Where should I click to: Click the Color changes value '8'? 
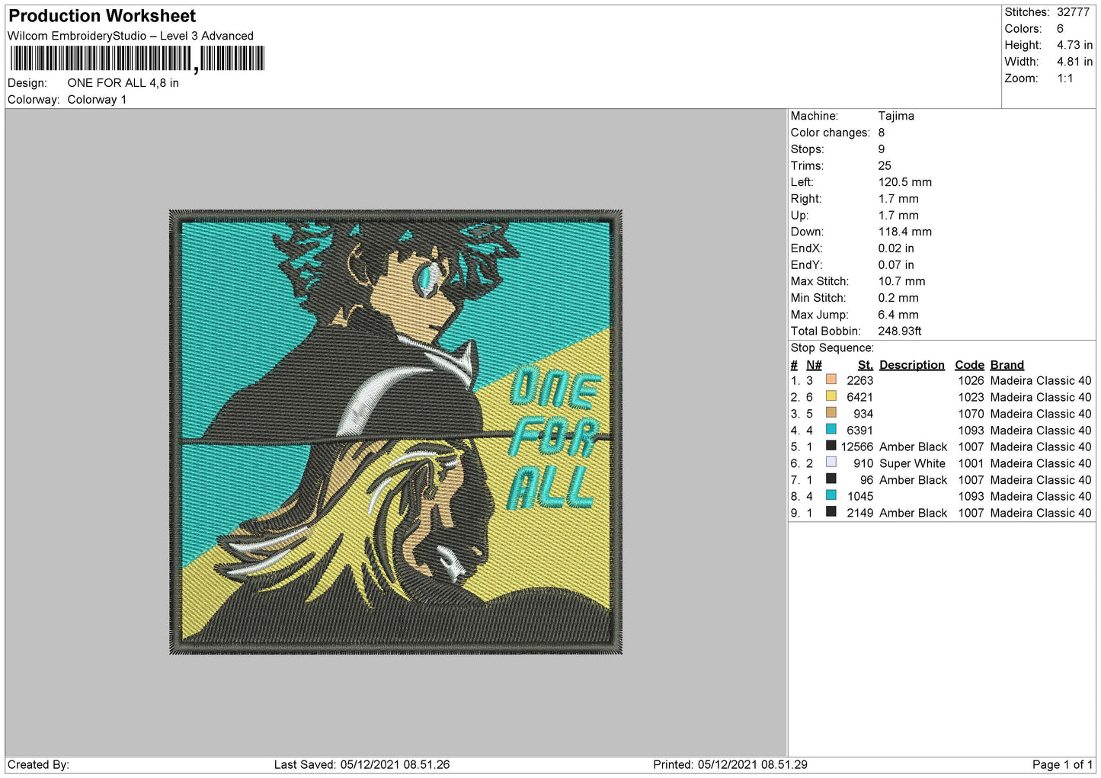[x=882, y=133]
